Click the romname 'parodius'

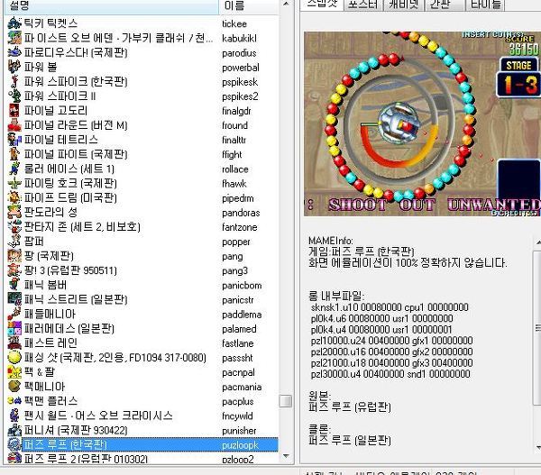pos(239,53)
